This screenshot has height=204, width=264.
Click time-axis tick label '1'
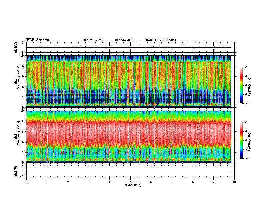(x=47, y=182)
